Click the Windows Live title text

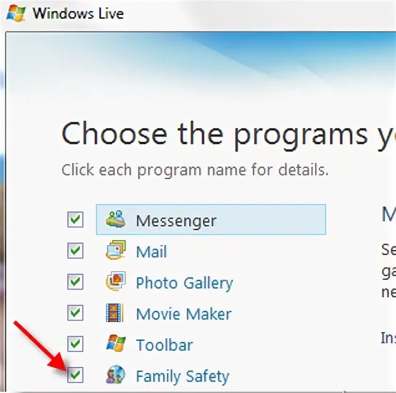[78, 13]
